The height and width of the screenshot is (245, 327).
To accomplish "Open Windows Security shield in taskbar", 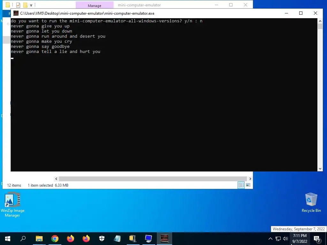I will point(102,239).
